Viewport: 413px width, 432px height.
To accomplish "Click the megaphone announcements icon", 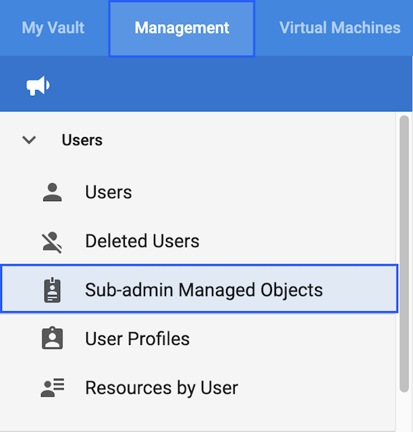I will (38, 86).
